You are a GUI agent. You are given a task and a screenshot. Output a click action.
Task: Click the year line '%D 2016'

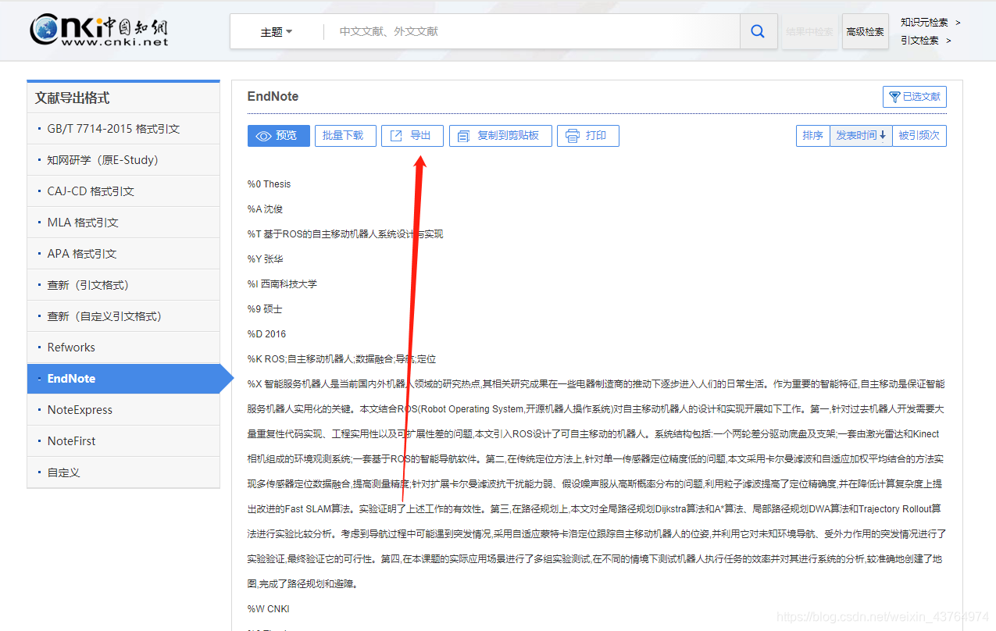[x=266, y=334]
